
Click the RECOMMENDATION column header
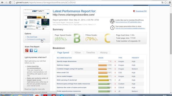tap(64, 58)
